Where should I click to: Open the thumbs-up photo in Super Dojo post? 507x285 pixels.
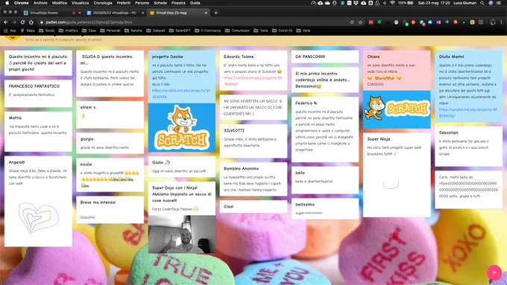(182, 234)
